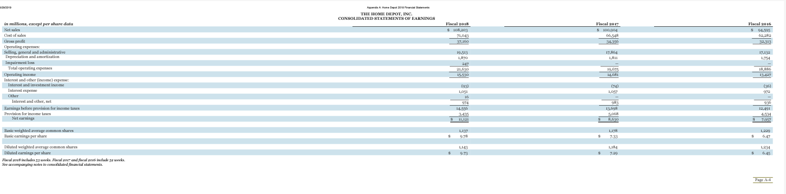This screenshot has height=194, width=786.
Task: Click the '18,886' total operating expenses value
Action: point(764,69)
